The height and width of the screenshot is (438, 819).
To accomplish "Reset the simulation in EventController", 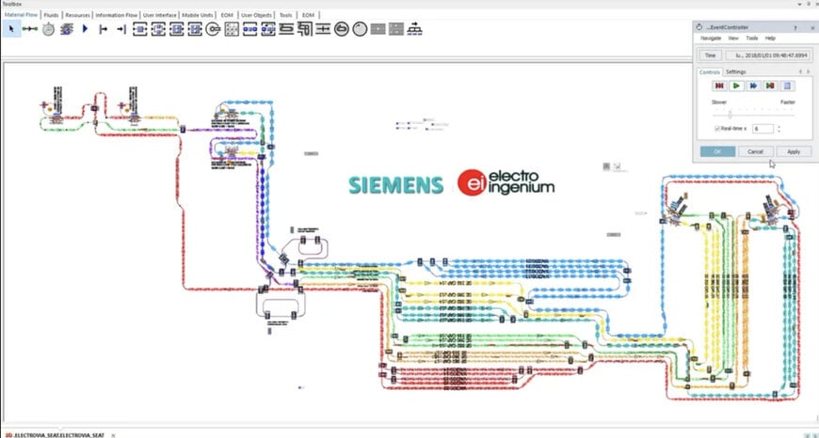I will (x=719, y=86).
